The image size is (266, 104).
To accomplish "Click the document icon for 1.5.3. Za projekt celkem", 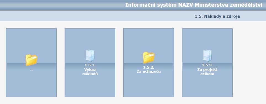I will pyautogui.click(x=207, y=56).
